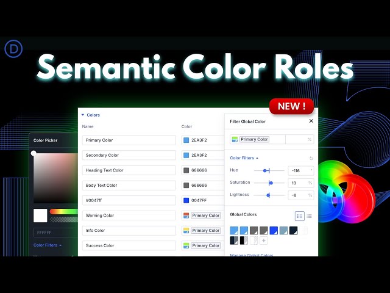Click the Saturation slider handle

[x=271, y=183]
